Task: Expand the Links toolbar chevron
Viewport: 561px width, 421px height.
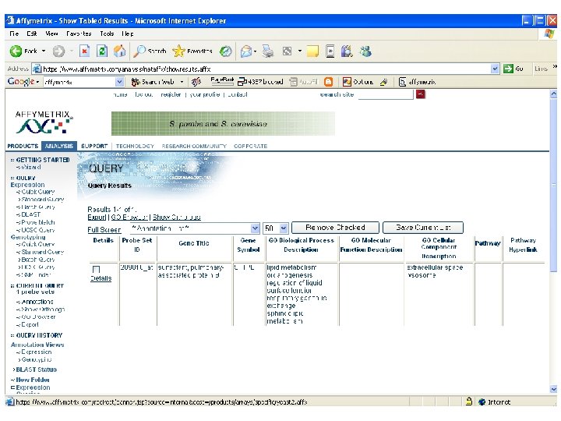Action: [x=555, y=66]
